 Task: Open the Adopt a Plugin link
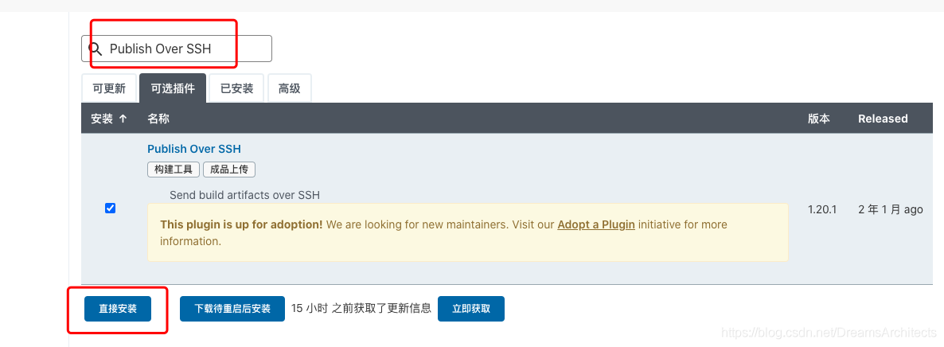click(596, 224)
